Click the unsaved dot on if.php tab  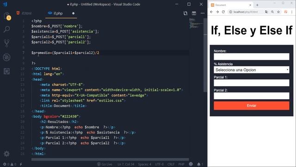73,13
